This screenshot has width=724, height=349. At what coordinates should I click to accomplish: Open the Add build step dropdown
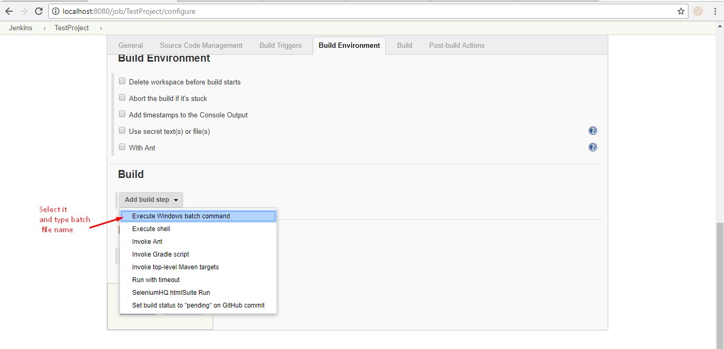[151, 199]
